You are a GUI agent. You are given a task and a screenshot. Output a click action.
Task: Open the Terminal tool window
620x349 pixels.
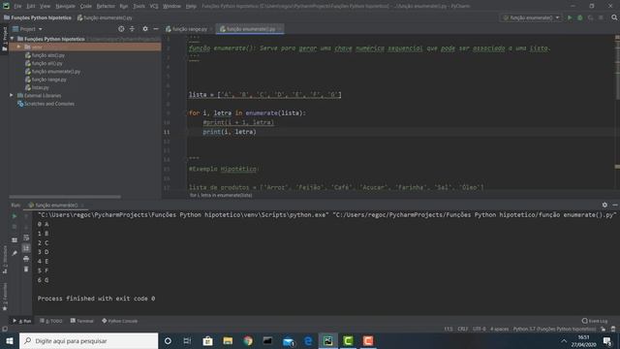click(x=81, y=321)
